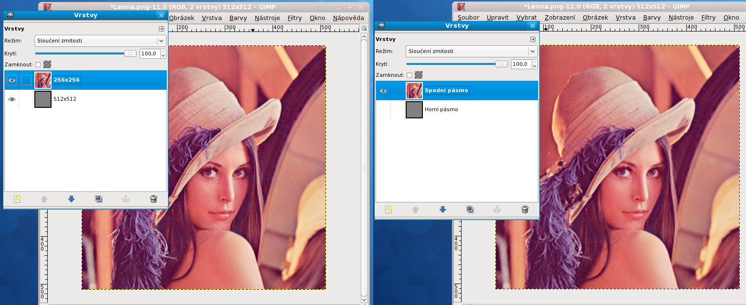Click Krytí value field in left dialog
746x305 pixels.
tap(150, 53)
